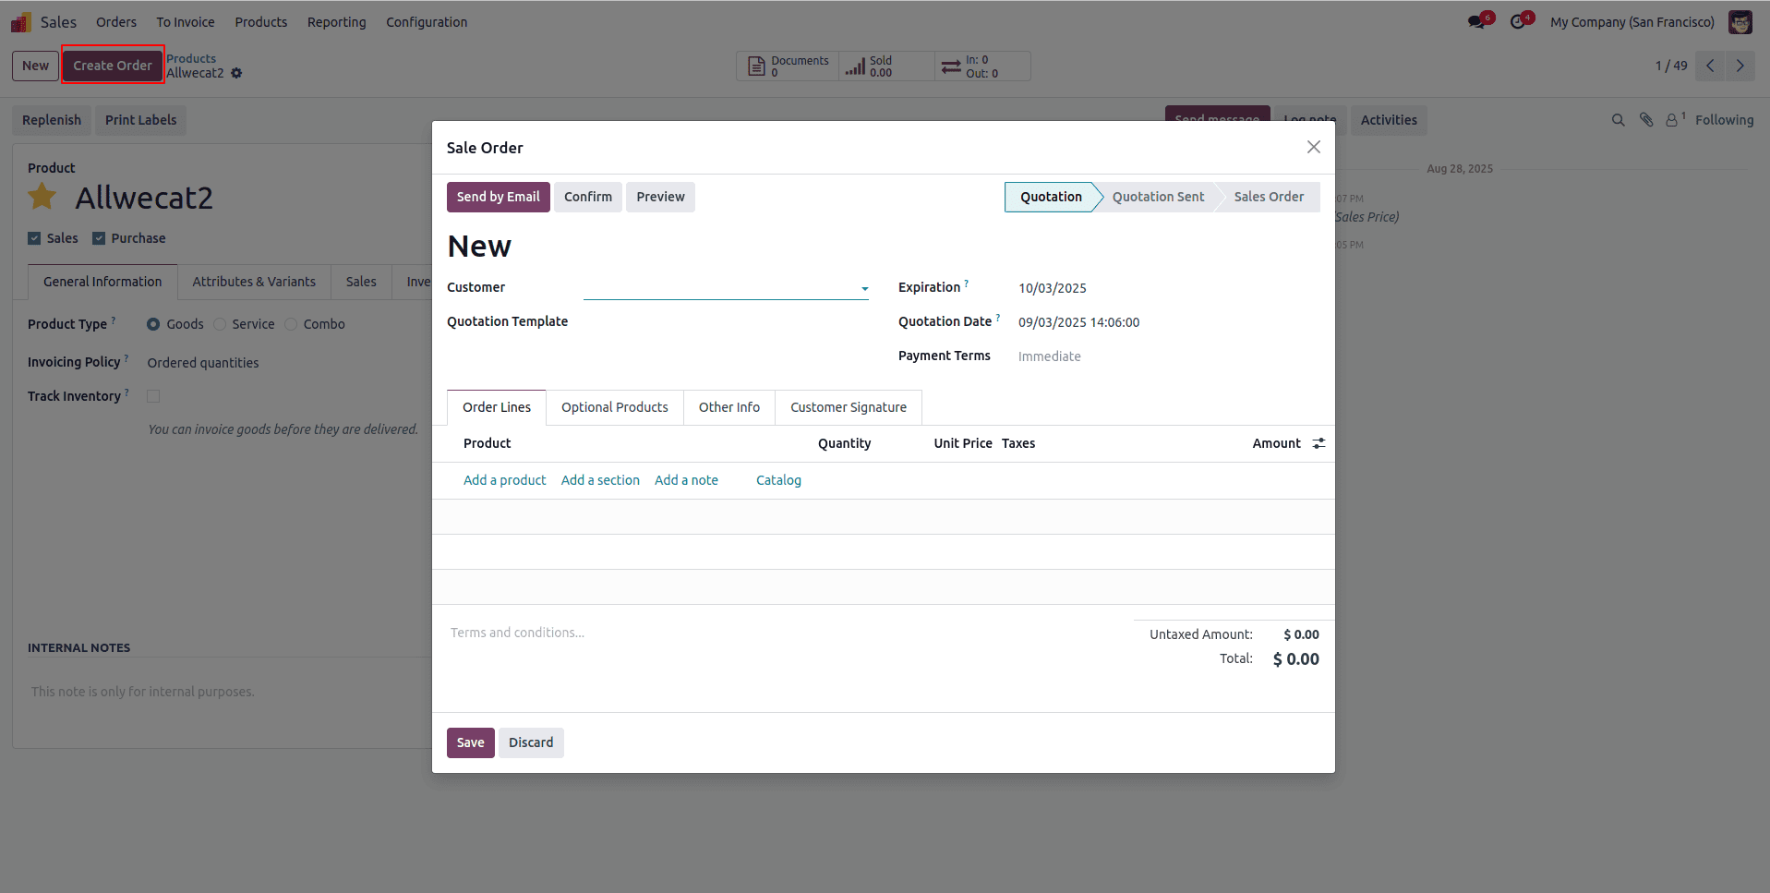
Task: Open the Catalog link
Action: point(778,480)
